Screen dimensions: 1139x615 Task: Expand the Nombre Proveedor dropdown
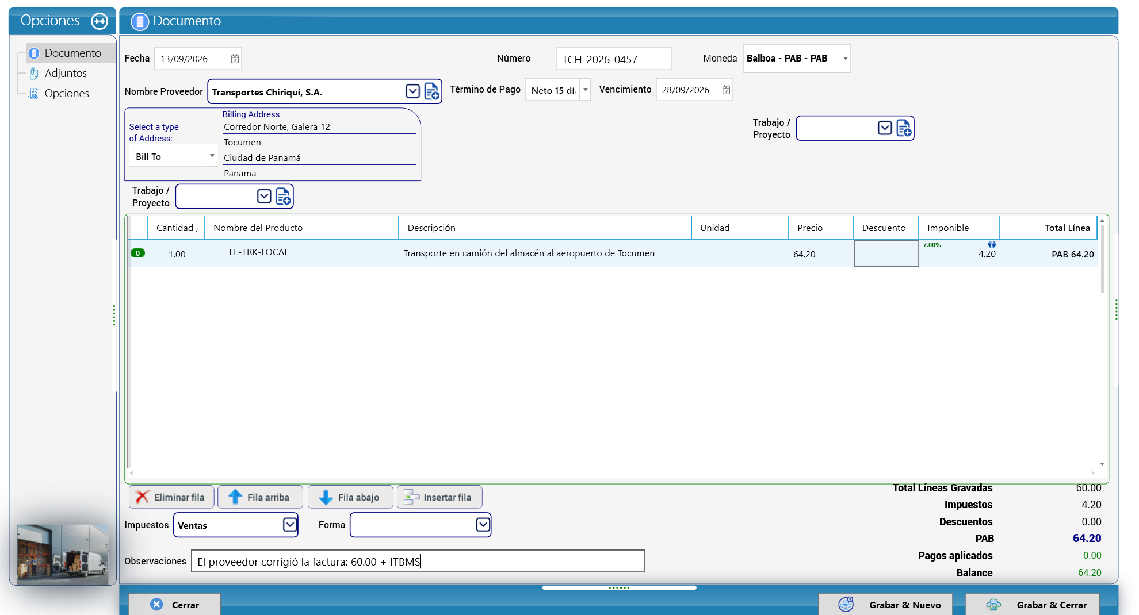click(412, 91)
